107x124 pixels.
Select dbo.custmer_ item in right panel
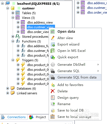pyautogui.click(x=97, y=8)
